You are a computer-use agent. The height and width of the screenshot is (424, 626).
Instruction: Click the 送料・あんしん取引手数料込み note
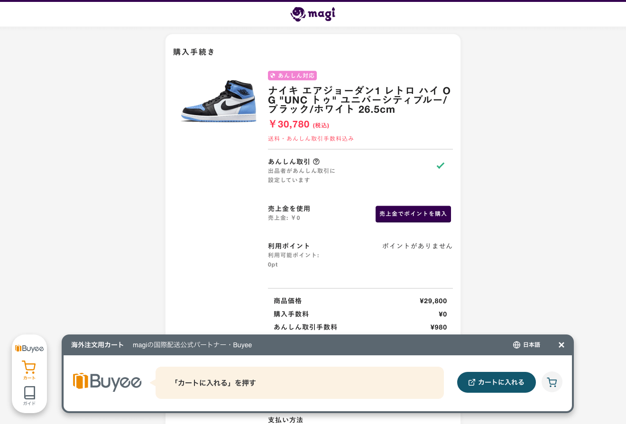tap(311, 138)
